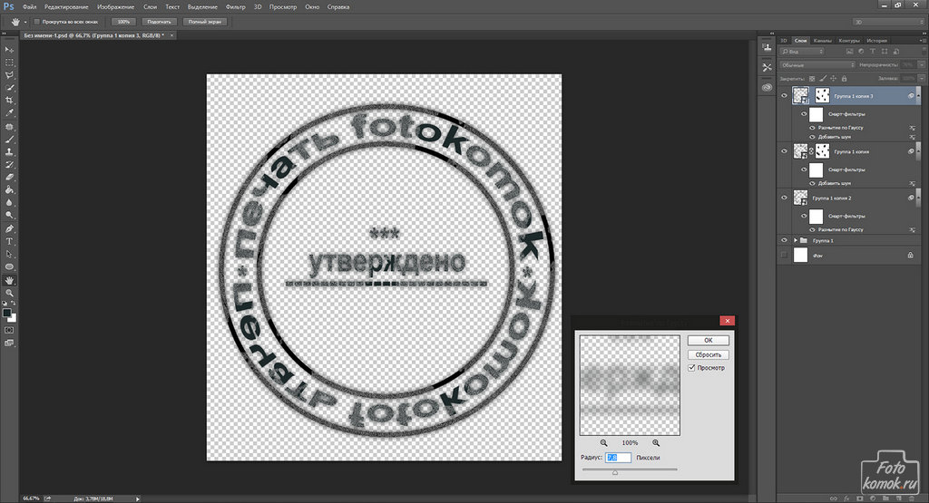Image resolution: width=929 pixels, height=503 pixels.
Task: Click the add layer style fx icon
Action: coord(846,498)
